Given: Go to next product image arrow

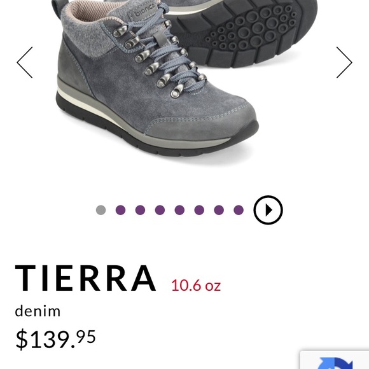Looking at the screenshot, I should [x=344, y=62].
